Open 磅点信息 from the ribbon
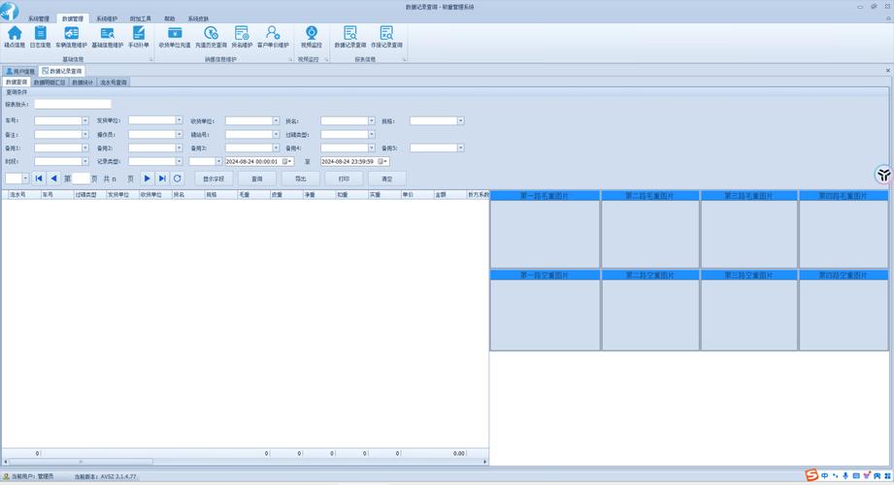This screenshot has height=485, width=894. pyautogui.click(x=15, y=37)
